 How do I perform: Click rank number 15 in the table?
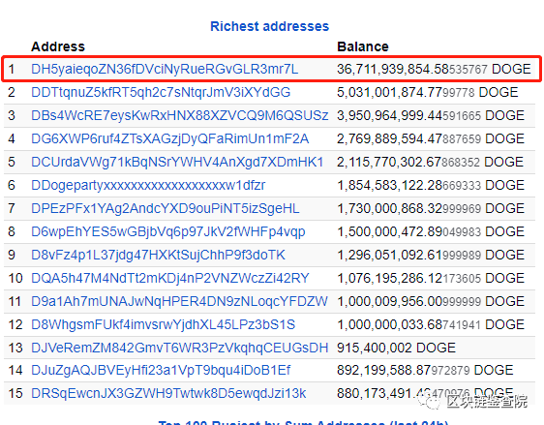point(15,393)
